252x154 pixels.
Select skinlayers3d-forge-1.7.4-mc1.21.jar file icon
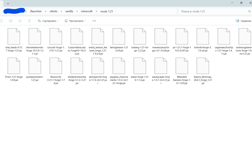coord(98,66)
